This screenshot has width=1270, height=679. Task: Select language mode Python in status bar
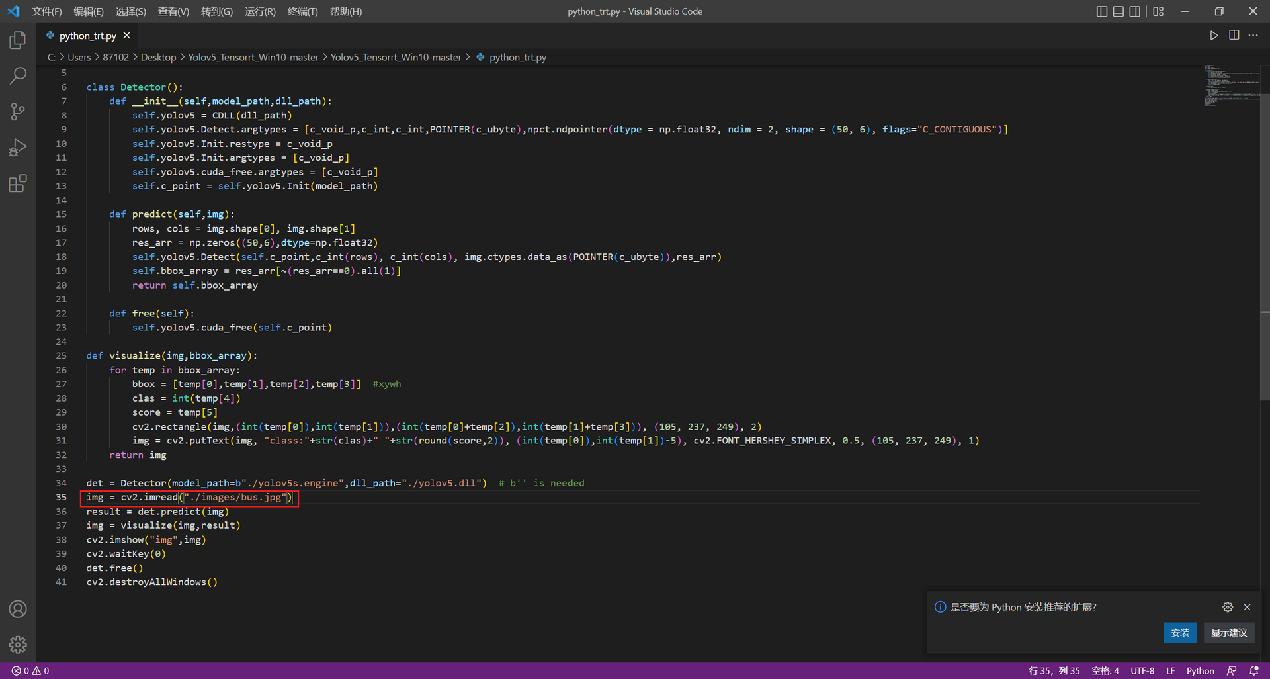(x=1200, y=670)
